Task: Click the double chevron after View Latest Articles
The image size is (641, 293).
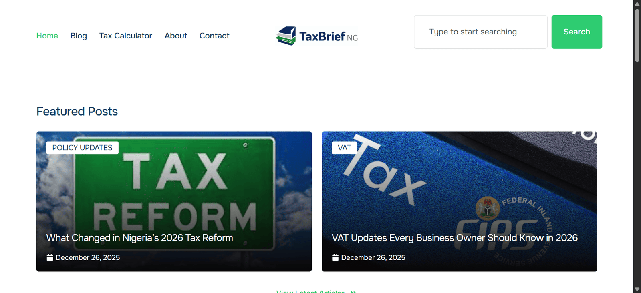Action: (353, 292)
